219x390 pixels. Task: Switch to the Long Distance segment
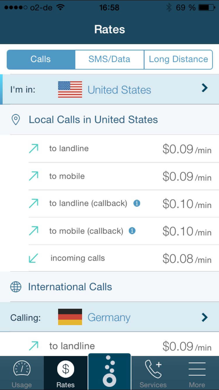pyautogui.click(x=178, y=59)
